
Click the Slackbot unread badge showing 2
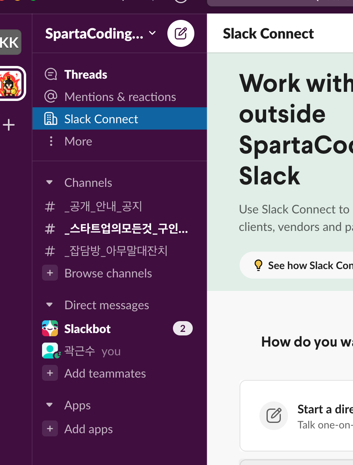click(x=182, y=329)
